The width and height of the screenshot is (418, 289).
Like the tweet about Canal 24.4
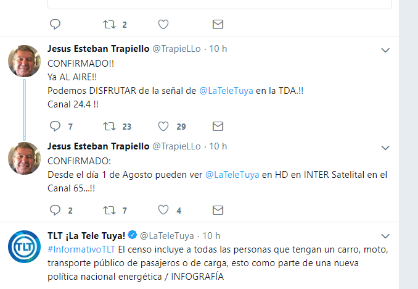tap(163, 126)
